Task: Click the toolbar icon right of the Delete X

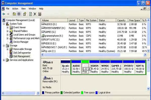Action: (x=40, y=14)
